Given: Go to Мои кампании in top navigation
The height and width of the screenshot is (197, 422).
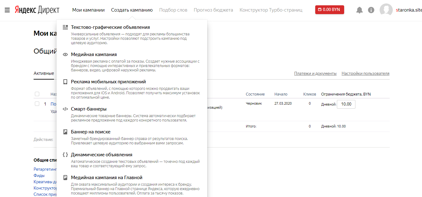Looking at the screenshot, I should click(x=88, y=10).
